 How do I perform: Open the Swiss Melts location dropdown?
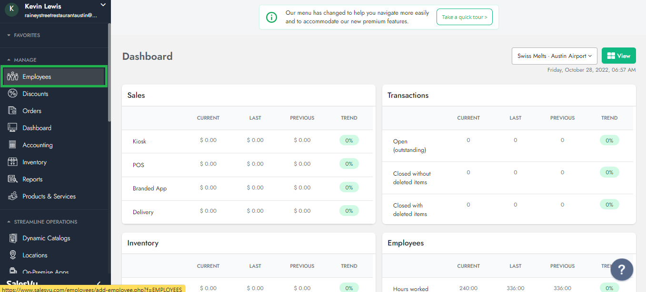pos(554,56)
